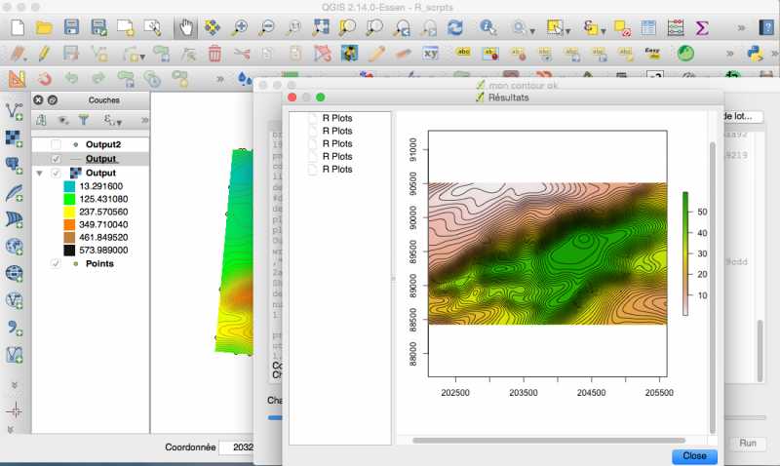Click the Identify Features tool
This screenshot has width=780, height=466.
coord(487,27)
